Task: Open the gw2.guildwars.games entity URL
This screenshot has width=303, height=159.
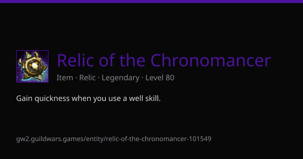Action: 114,139
